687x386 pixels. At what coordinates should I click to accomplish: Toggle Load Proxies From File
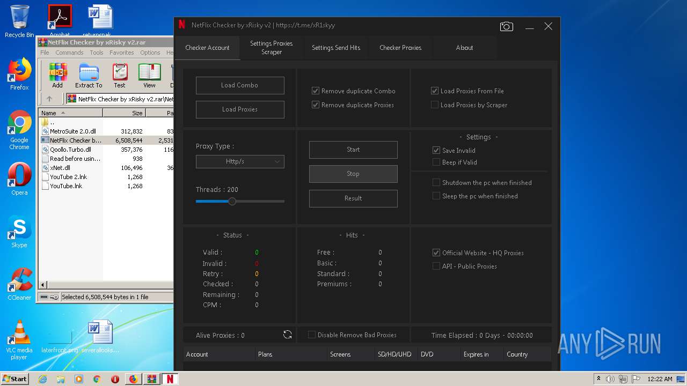pyautogui.click(x=435, y=91)
